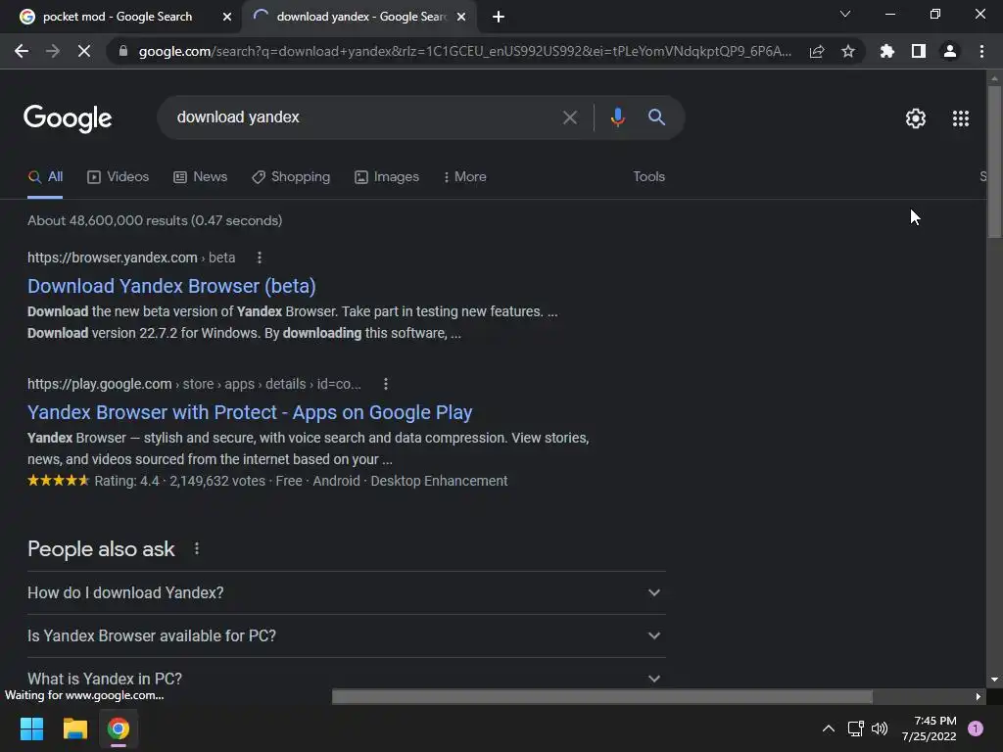1003x752 pixels.
Task: Open Google quick settings gear
Action: click(x=916, y=118)
